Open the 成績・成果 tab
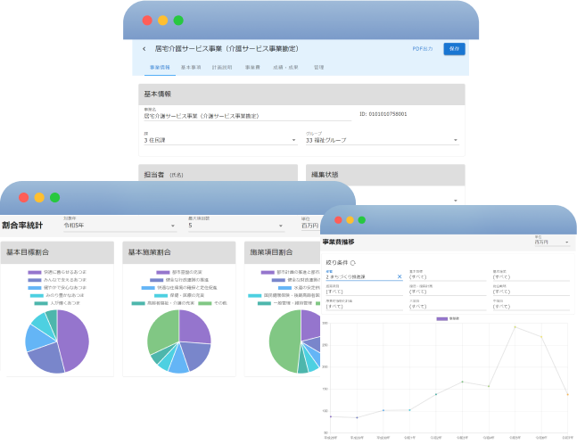Viewport: 577px width, 444px height. coord(284,67)
